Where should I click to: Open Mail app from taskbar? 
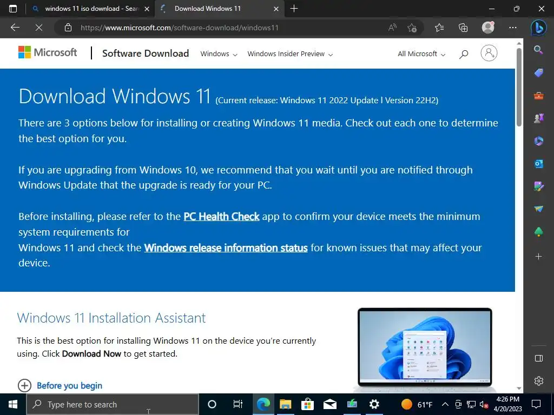(329, 404)
